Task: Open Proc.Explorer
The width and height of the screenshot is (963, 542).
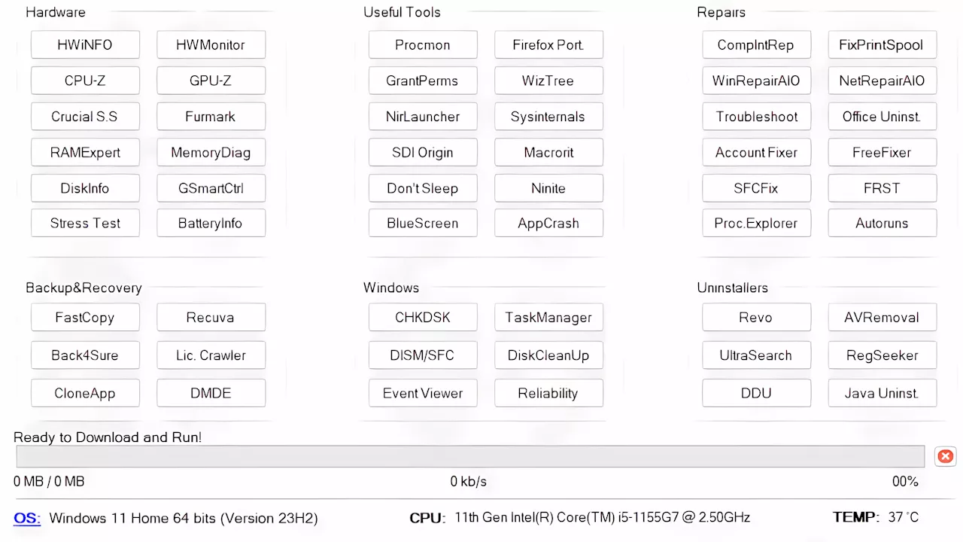Action: click(x=756, y=223)
